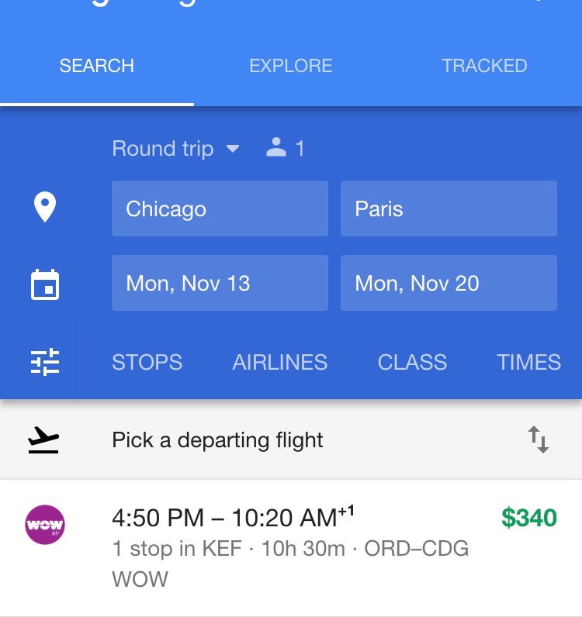Switch to the SEARCH tab
The height and width of the screenshot is (617, 582).
[x=97, y=66]
